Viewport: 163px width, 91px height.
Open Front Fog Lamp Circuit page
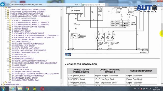point(23,46)
